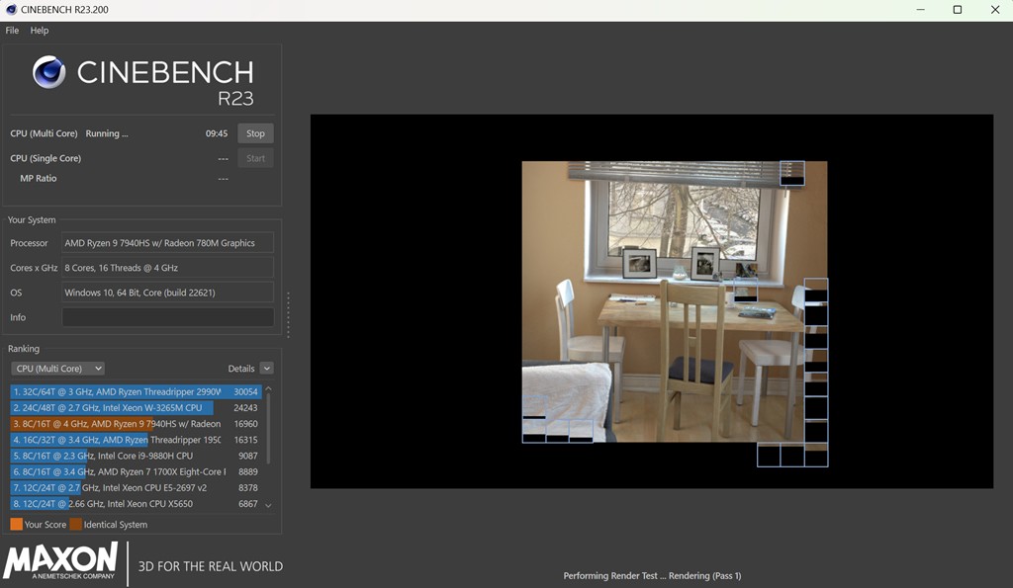1013x588 pixels.
Task: Select ranking row 4 Threadripper 1950
Action: pyautogui.click(x=136, y=440)
